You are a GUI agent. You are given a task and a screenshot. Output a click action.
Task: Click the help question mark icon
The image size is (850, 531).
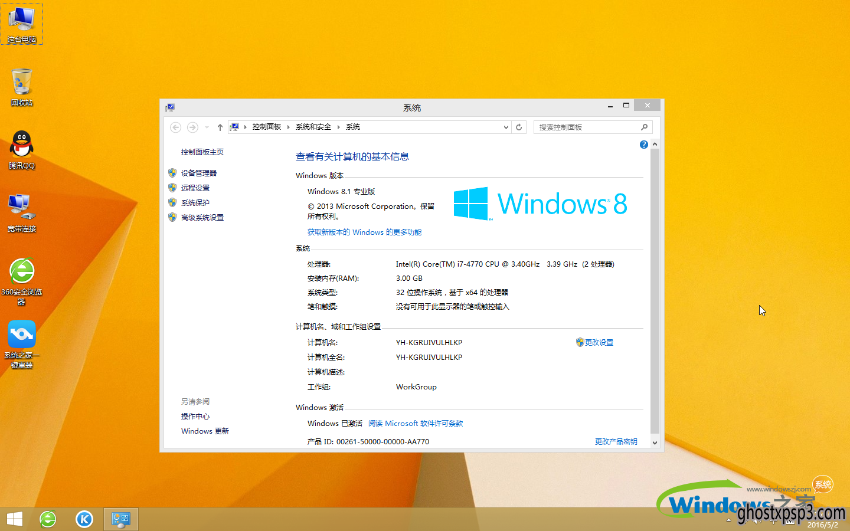pos(644,145)
